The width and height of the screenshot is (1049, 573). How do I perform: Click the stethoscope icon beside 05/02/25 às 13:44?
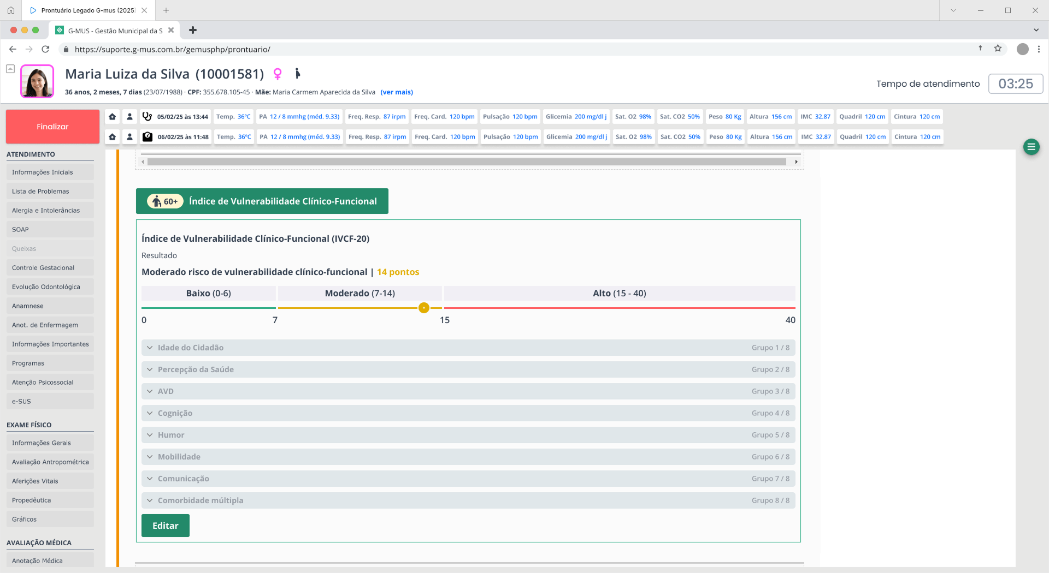(x=147, y=116)
